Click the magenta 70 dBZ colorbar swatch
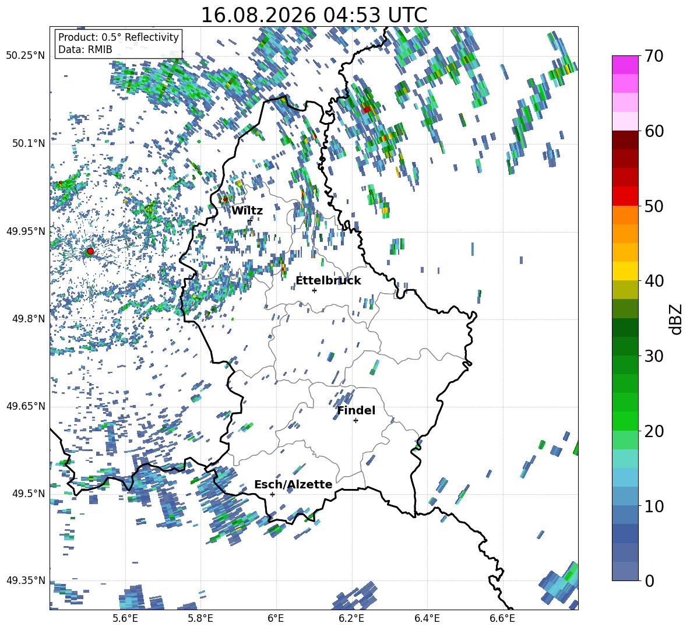This screenshot has width=690, height=630. 625,65
